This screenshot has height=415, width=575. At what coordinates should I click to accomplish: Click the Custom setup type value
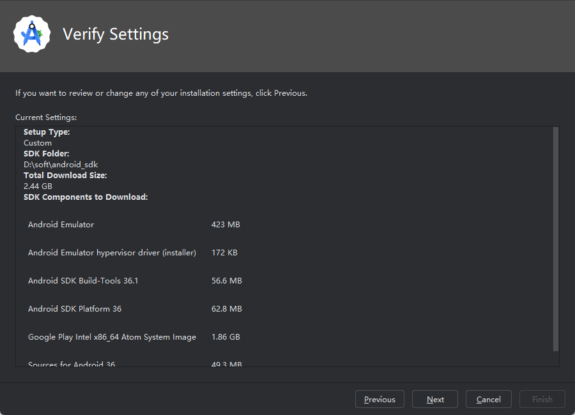point(38,143)
